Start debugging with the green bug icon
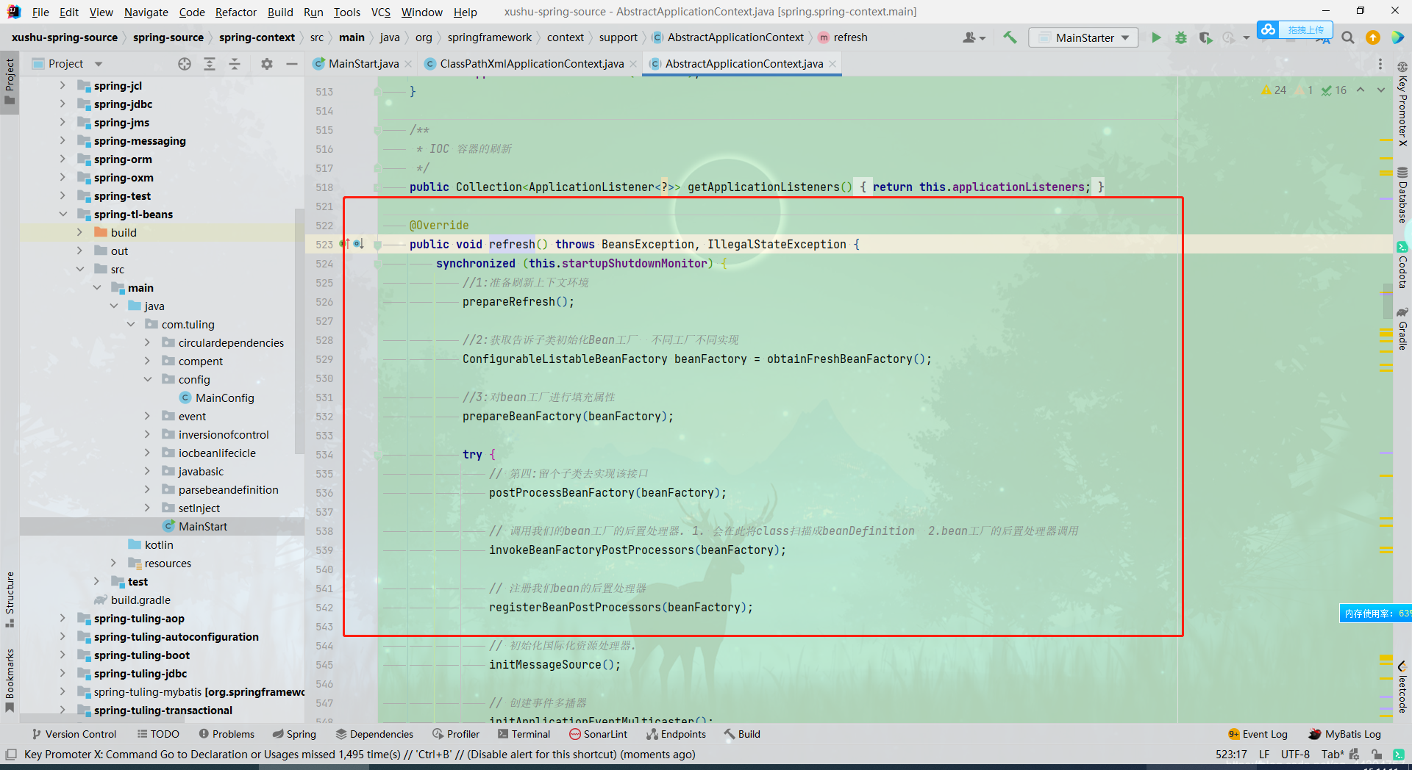Image resolution: width=1412 pixels, height=770 pixels. 1181,37
